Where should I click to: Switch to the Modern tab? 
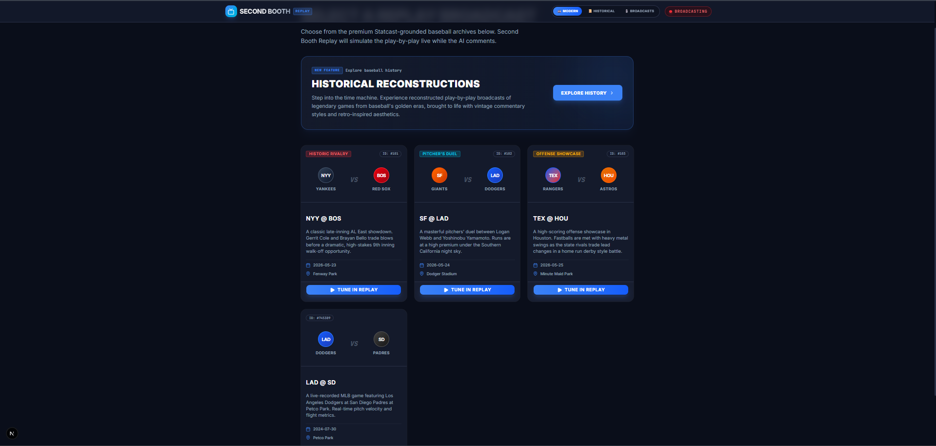tap(568, 11)
